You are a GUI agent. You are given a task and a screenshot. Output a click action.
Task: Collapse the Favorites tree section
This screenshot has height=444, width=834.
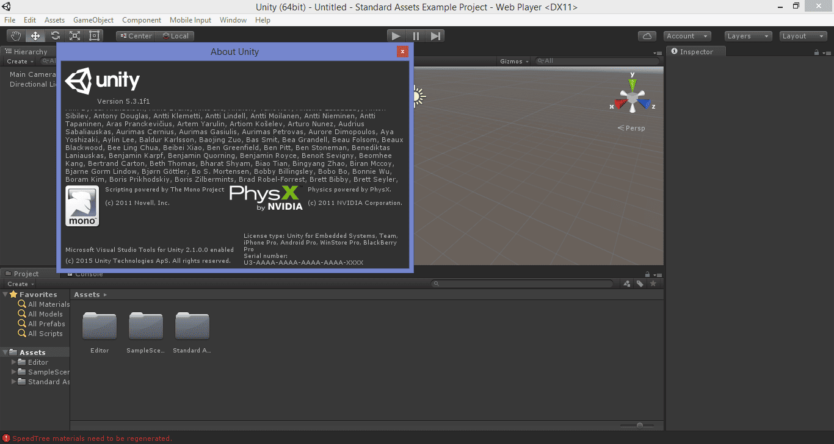tap(5, 295)
